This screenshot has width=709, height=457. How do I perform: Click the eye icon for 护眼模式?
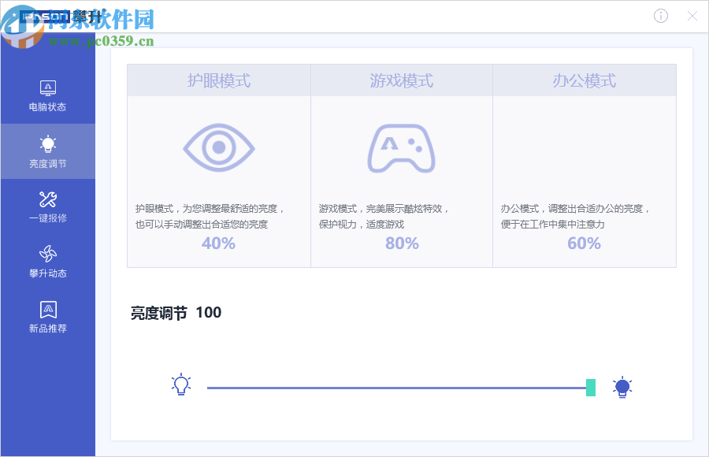pos(217,146)
